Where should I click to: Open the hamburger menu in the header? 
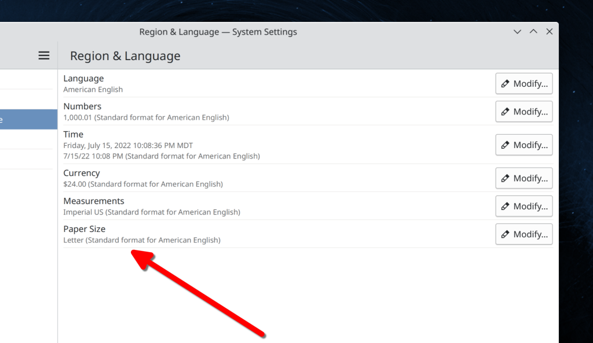44,56
